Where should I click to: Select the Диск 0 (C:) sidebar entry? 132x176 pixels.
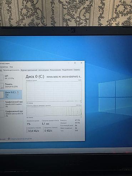tap(11, 95)
